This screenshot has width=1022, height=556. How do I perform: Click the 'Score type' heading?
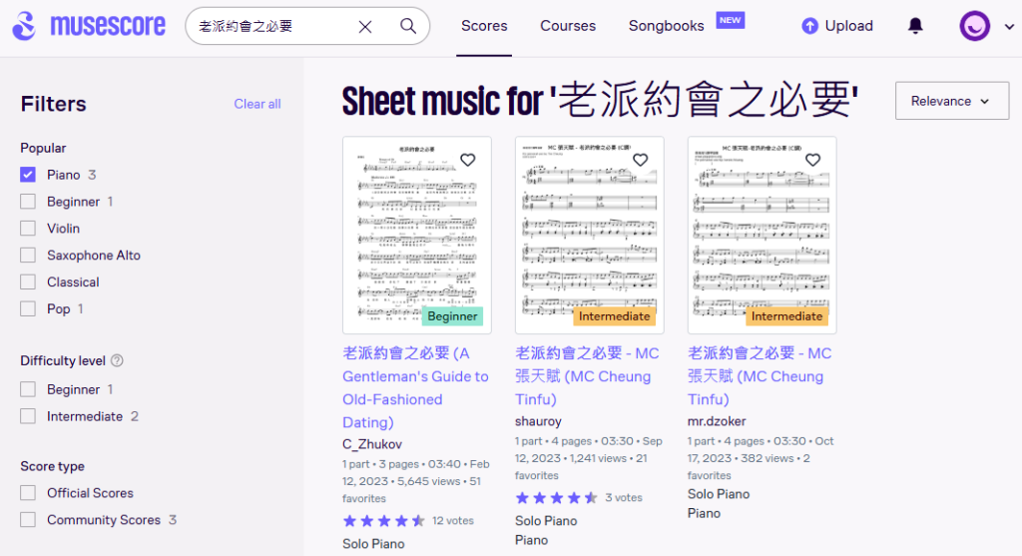point(52,466)
